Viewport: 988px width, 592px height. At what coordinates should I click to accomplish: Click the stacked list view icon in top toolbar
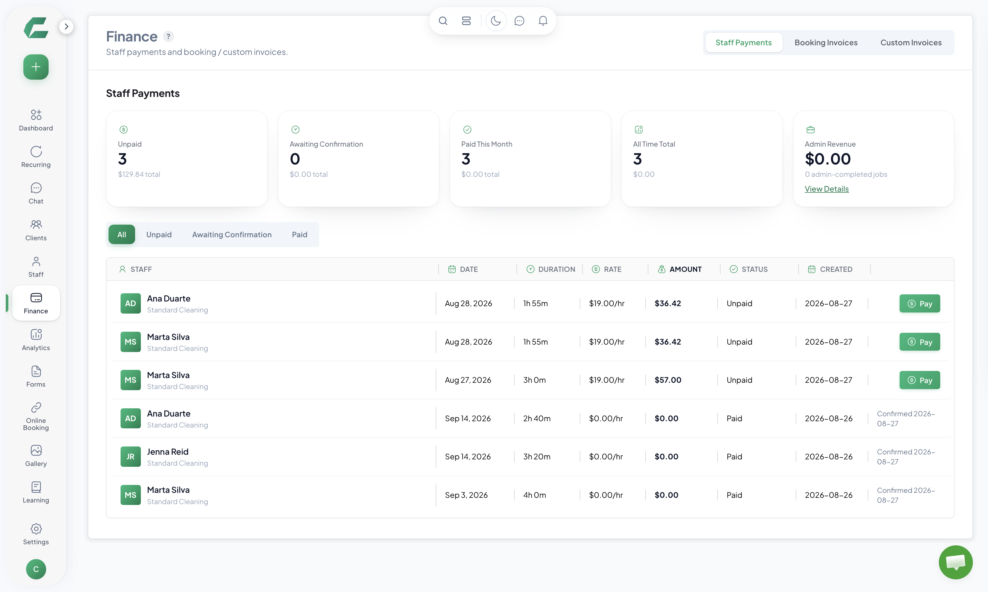pyautogui.click(x=466, y=21)
